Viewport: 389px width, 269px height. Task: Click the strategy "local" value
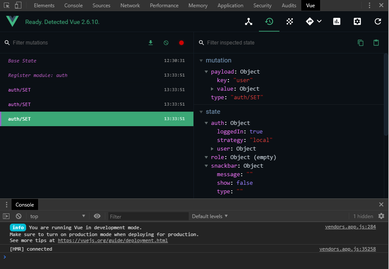coord(261,140)
